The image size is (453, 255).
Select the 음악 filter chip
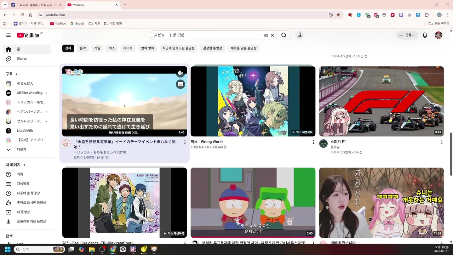(x=83, y=48)
